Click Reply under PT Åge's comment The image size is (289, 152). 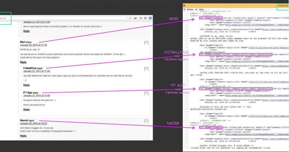tap(26, 109)
